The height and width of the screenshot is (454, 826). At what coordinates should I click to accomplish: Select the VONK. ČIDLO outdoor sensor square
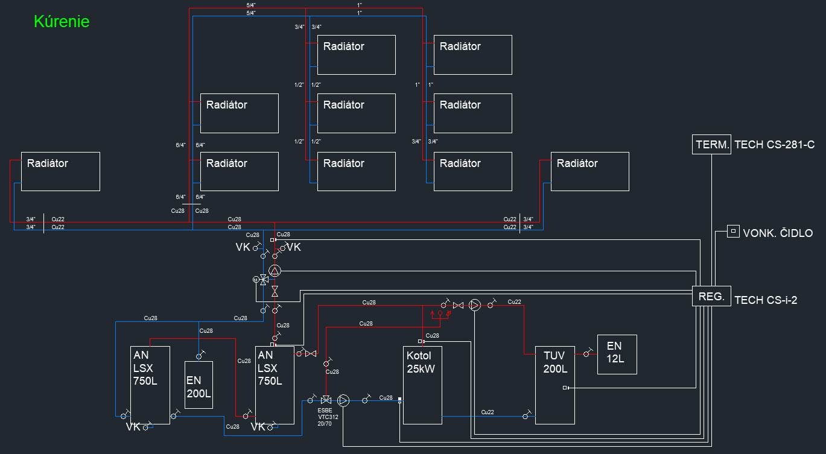point(733,232)
